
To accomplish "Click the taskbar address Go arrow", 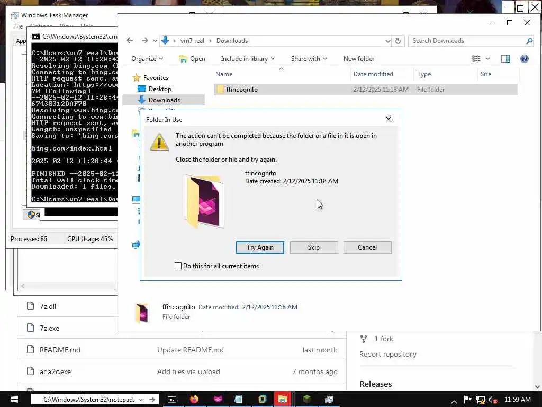I will 152,400.
